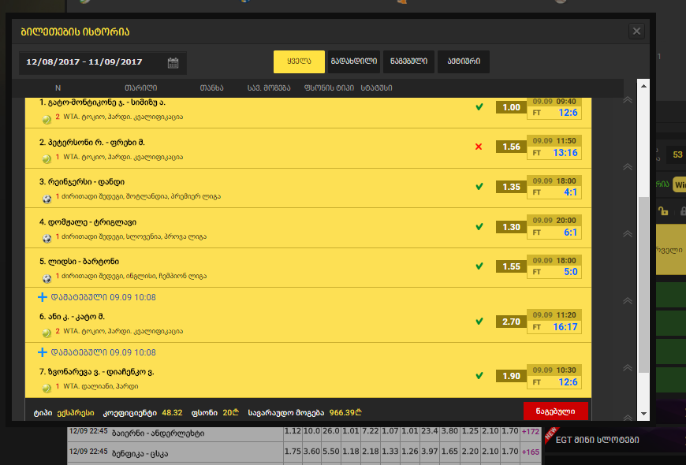Click odds value 1.35
Image resolution: width=686 pixels, height=465 pixels.
click(x=511, y=187)
